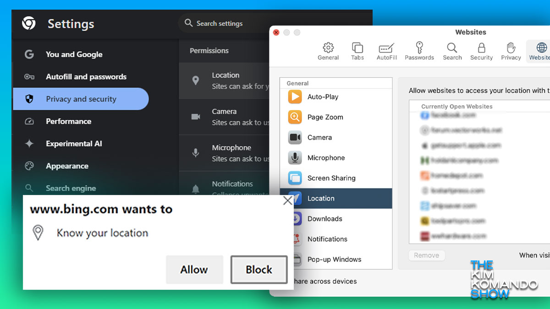
Task: Open the AutoFill preferences pane
Action: [387, 51]
